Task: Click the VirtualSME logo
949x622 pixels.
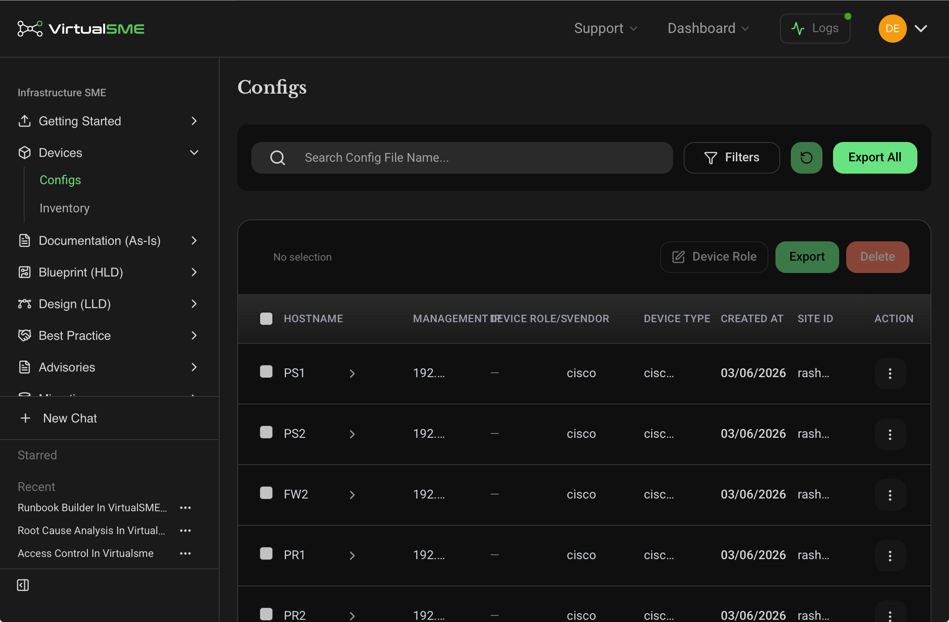Action: [x=81, y=29]
